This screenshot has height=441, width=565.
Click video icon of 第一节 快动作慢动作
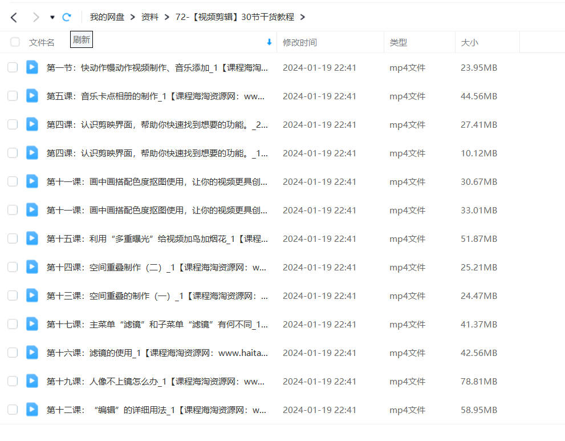click(x=32, y=67)
